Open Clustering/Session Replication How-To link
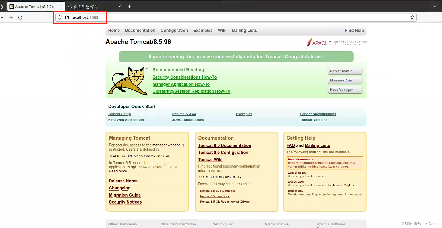Viewport: 442px width, 228px height. point(191,91)
